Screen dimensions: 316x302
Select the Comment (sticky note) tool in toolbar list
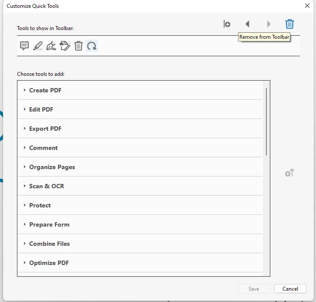(24, 46)
